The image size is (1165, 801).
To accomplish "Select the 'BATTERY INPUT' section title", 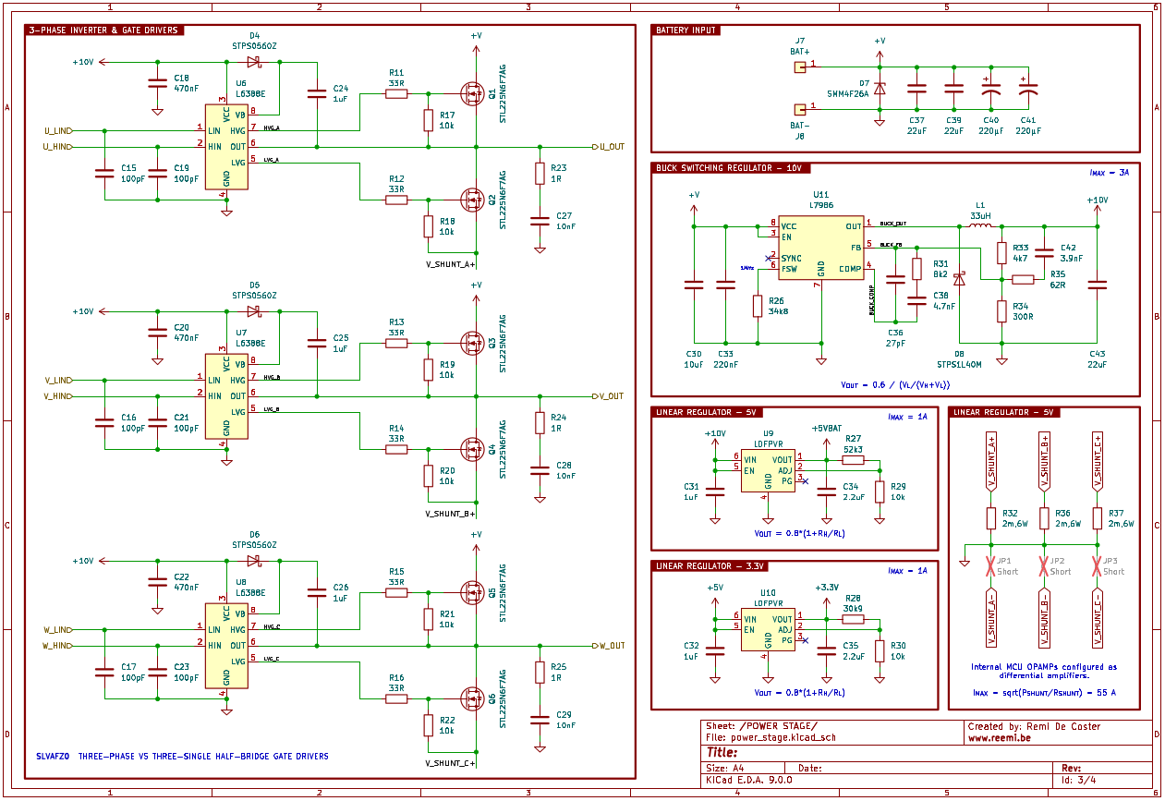I will [x=686, y=30].
